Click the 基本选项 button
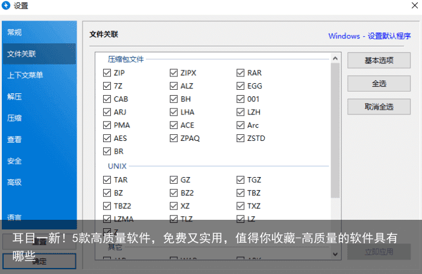Screen dimensions: 422x274 (x=379, y=60)
